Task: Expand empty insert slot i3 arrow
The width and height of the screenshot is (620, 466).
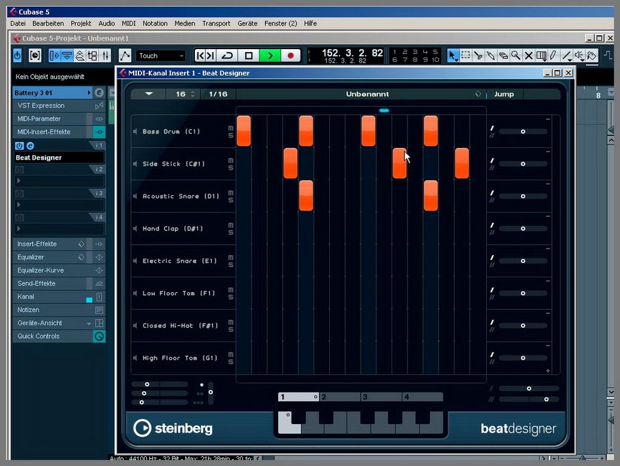Action: click(19, 204)
